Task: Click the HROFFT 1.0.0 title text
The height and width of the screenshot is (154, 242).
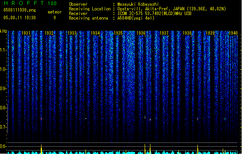Action: (30, 3)
